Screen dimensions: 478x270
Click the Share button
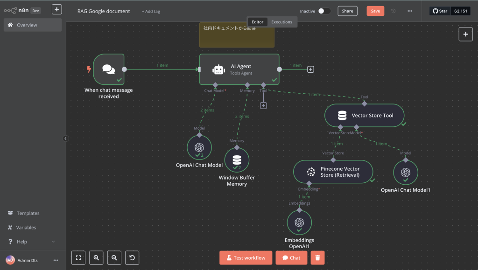pos(347,11)
